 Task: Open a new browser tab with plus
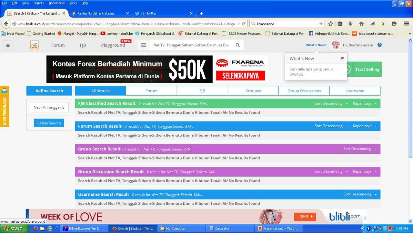[201, 13]
